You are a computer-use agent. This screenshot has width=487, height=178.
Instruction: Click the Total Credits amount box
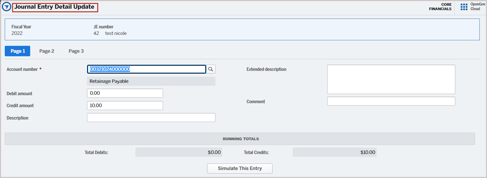click(334, 152)
